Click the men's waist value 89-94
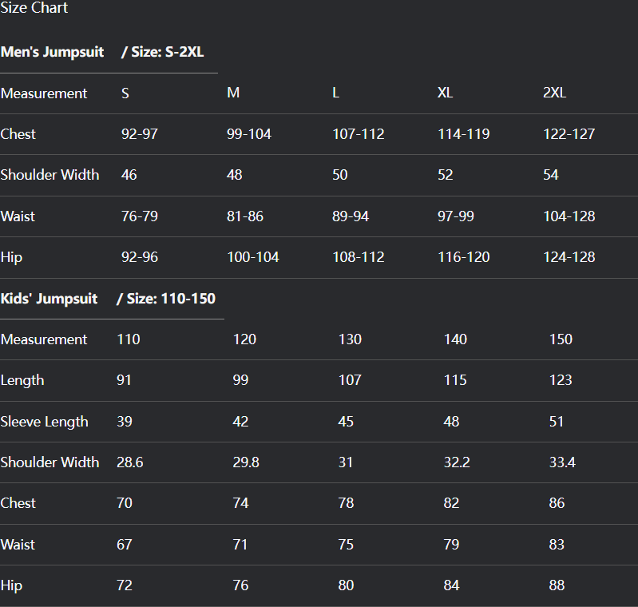Screen dimensions: 638x607 point(351,216)
